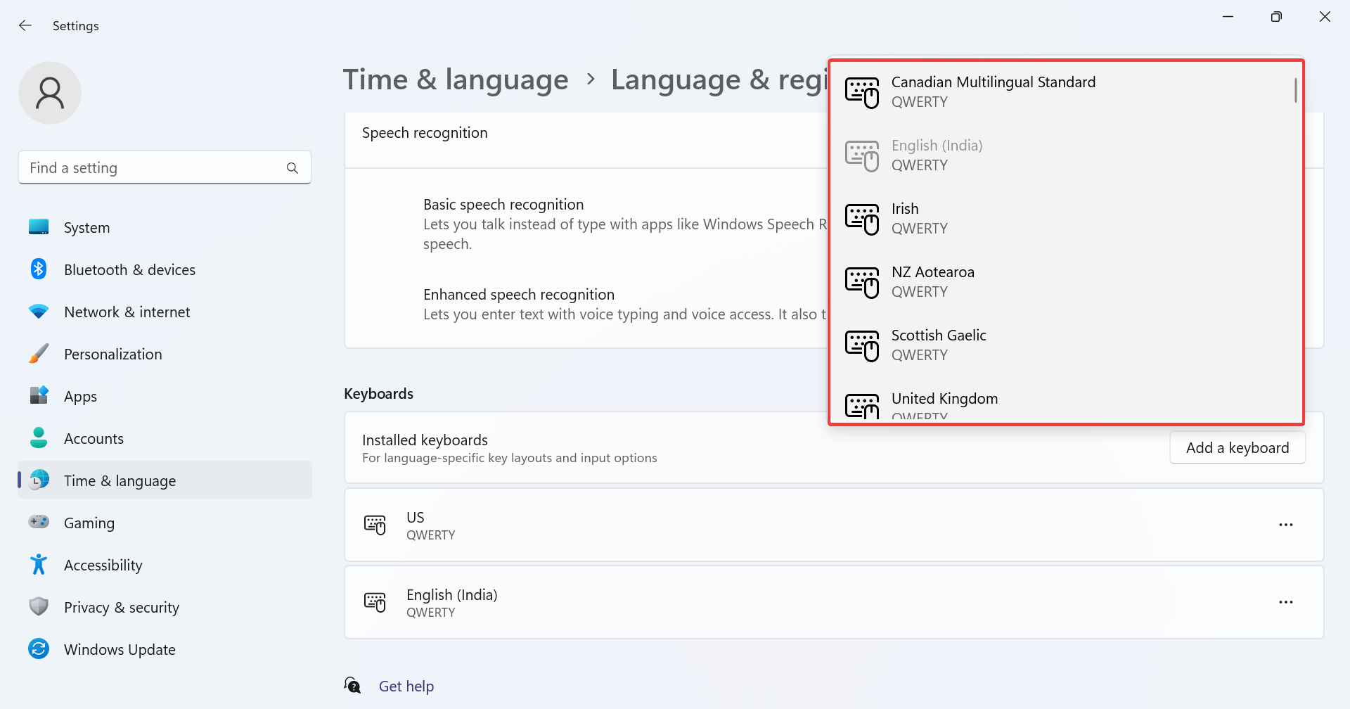Image resolution: width=1350 pixels, height=709 pixels.
Task: Open options menu for US keyboard
Action: click(x=1287, y=524)
